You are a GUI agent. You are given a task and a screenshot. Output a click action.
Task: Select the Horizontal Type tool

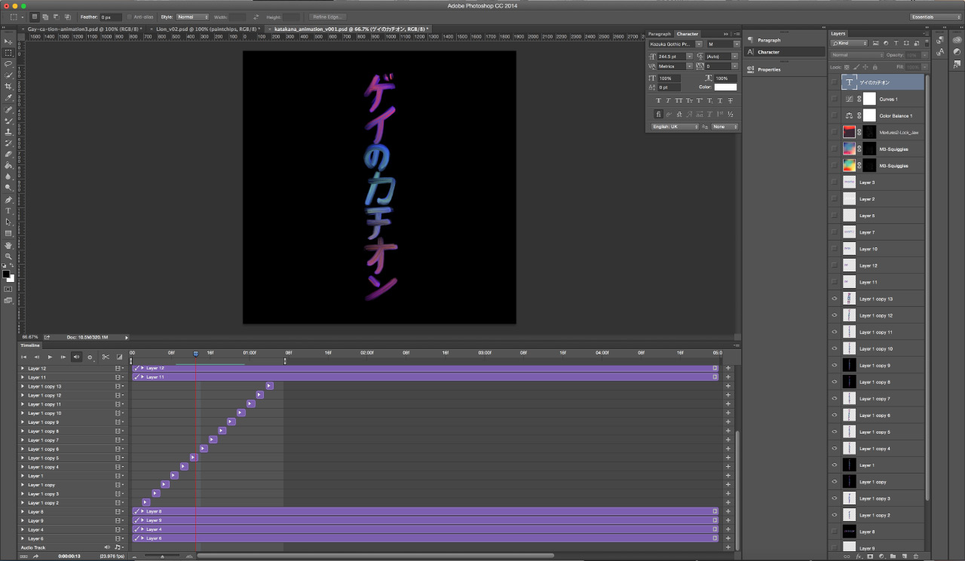pyautogui.click(x=8, y=211)
